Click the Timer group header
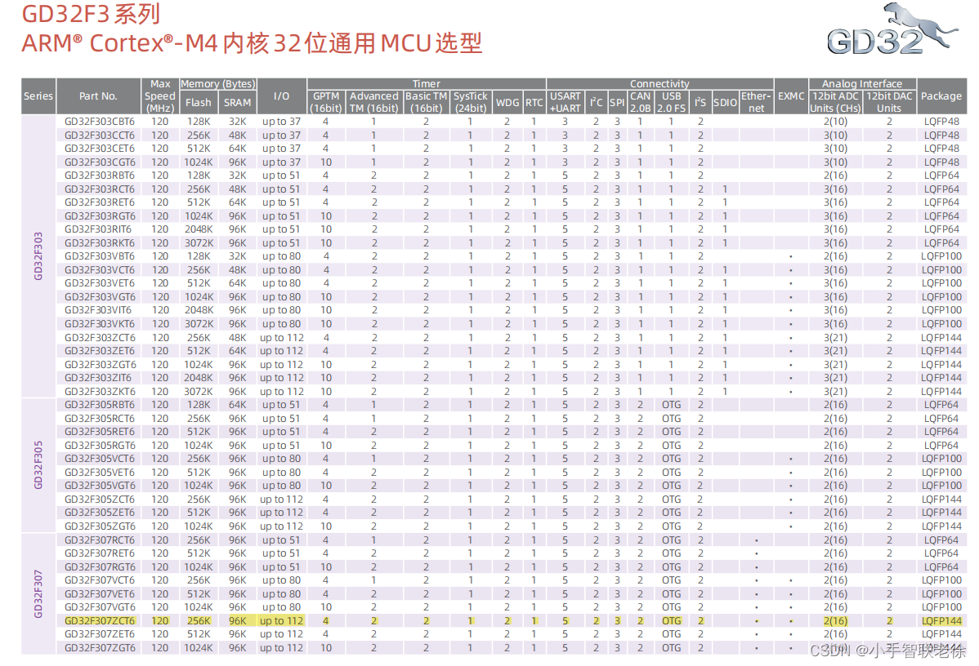979x666 pixels. [427, 83]
